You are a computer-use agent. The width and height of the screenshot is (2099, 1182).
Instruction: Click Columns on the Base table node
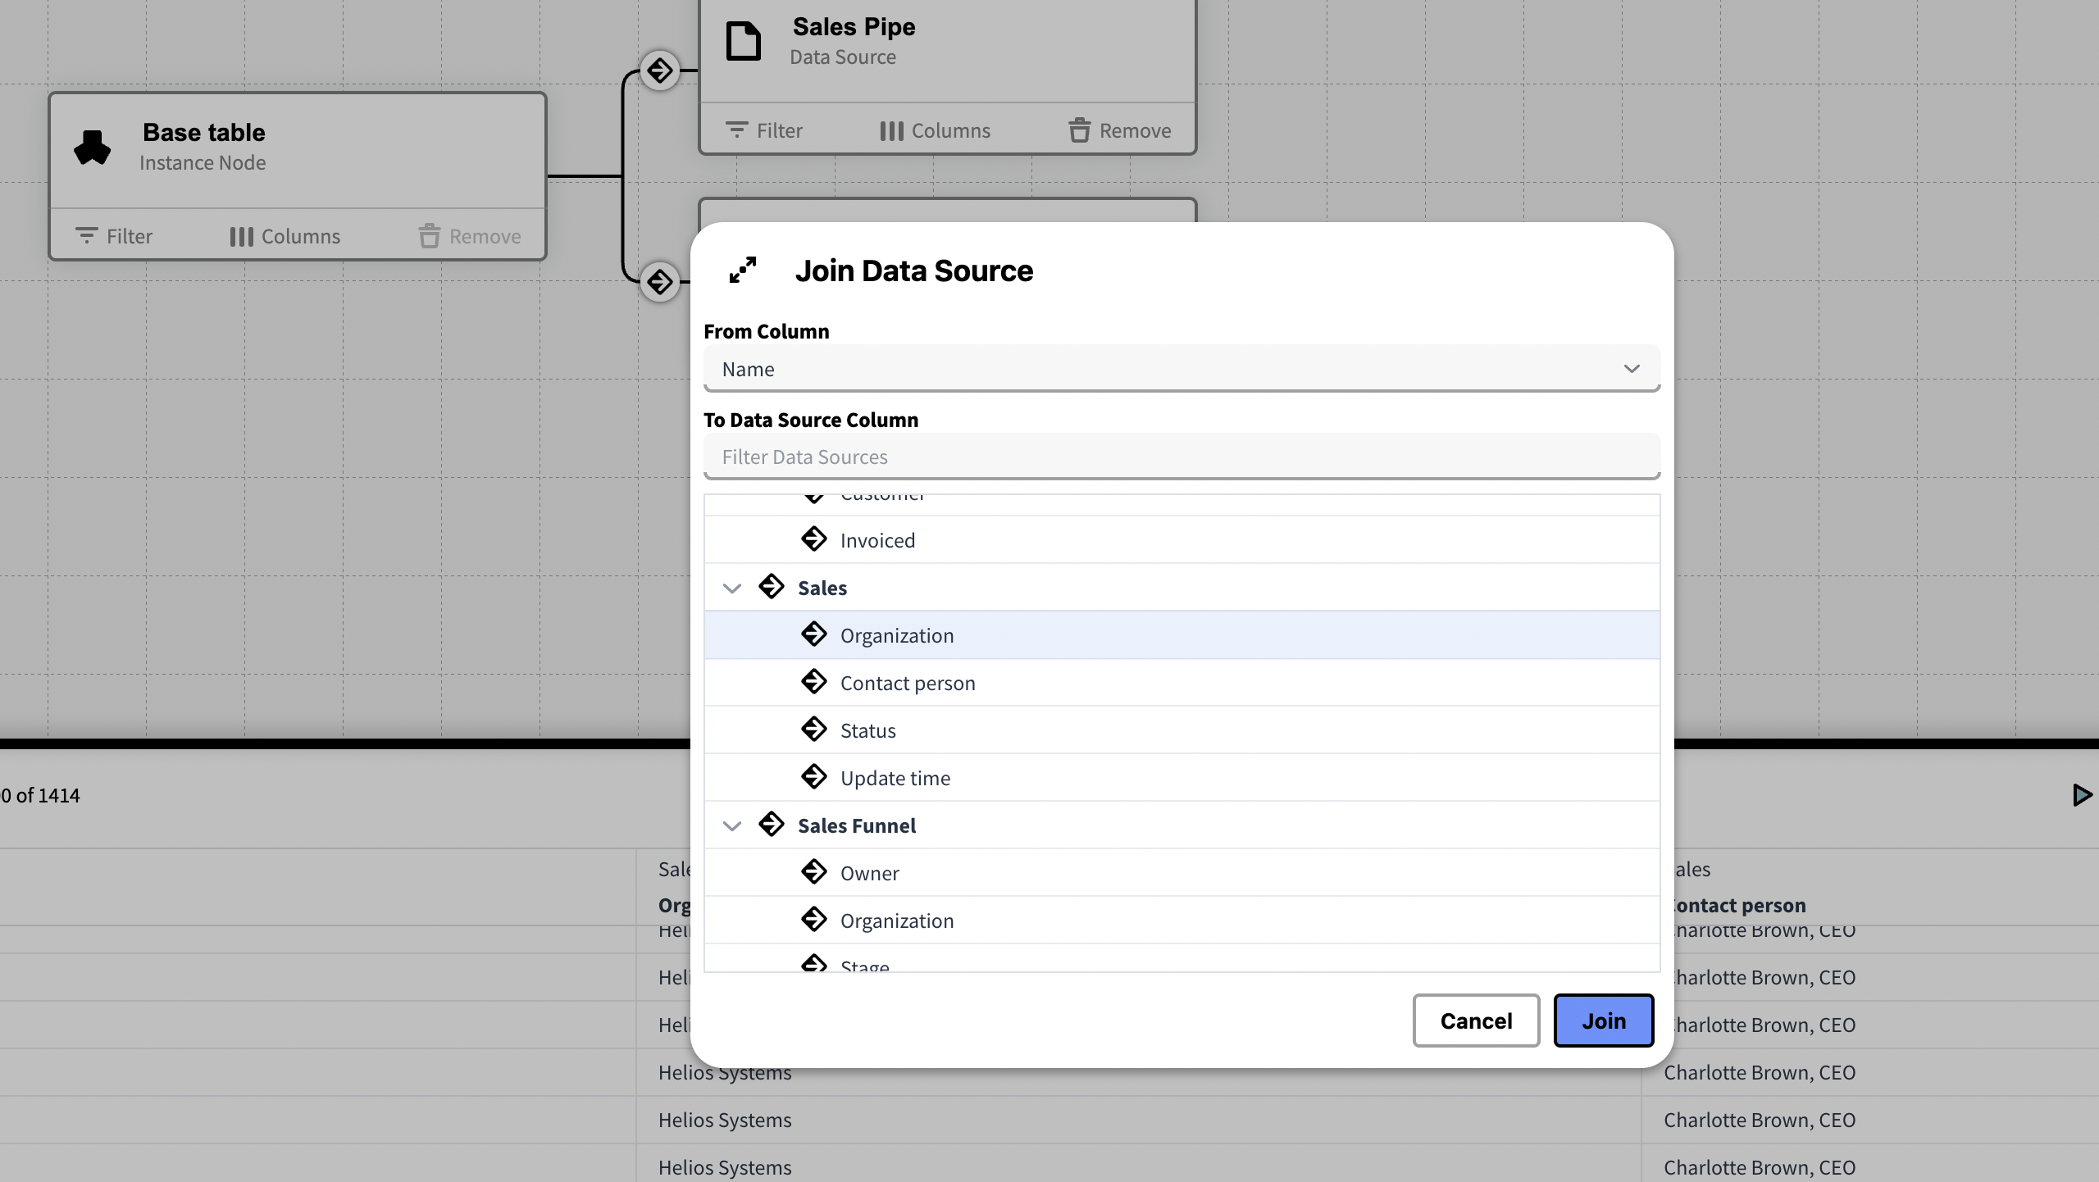[285, 236]
